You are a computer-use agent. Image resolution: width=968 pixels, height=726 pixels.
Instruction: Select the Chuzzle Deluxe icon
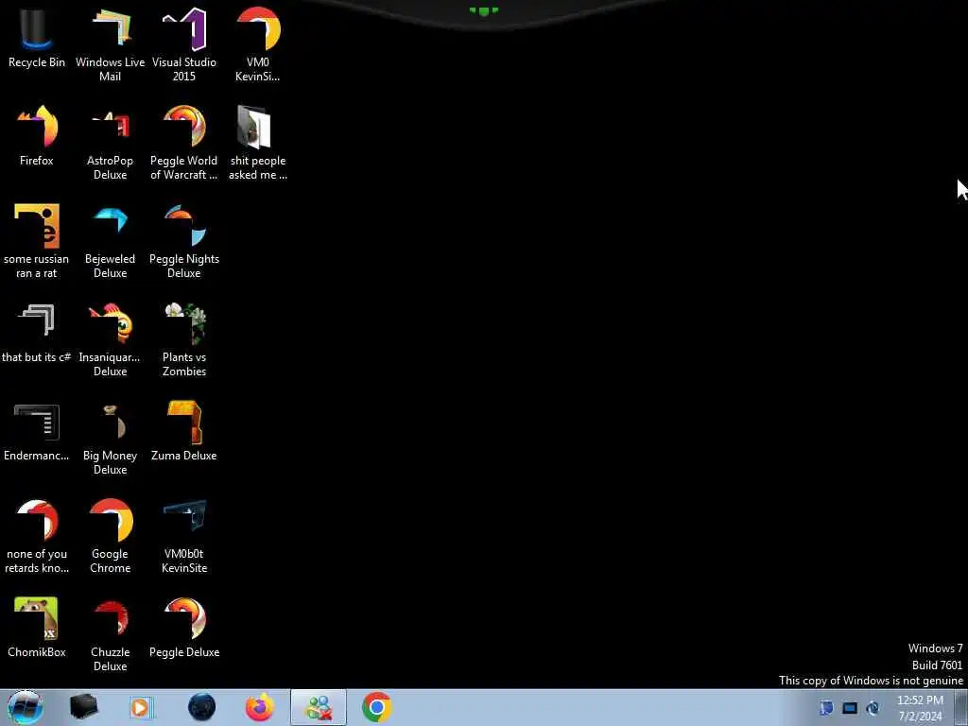[110, 634]
